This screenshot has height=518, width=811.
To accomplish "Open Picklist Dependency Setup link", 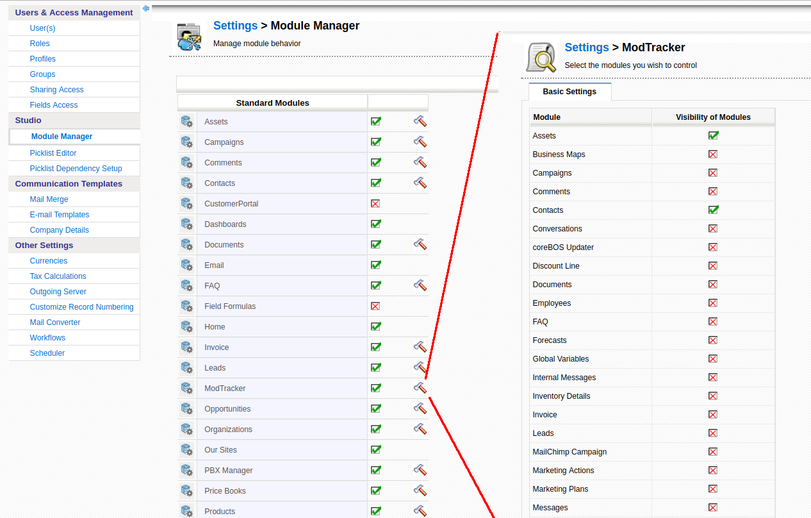I will point(76,169).
